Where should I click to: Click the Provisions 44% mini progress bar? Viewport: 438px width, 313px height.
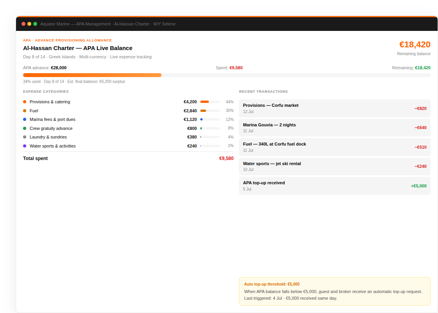click(x=210, y=102)
